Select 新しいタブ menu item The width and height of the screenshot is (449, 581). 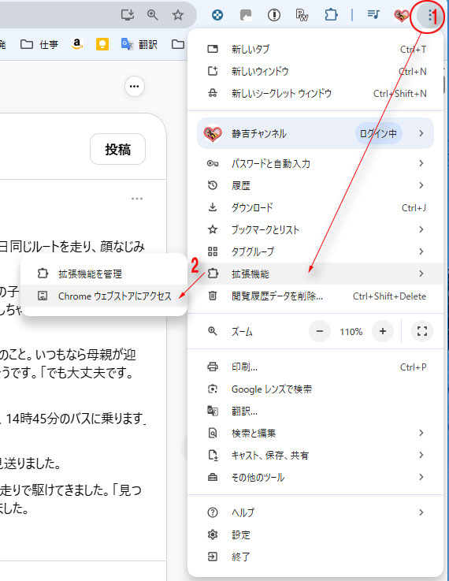click(x=315, y=49)
